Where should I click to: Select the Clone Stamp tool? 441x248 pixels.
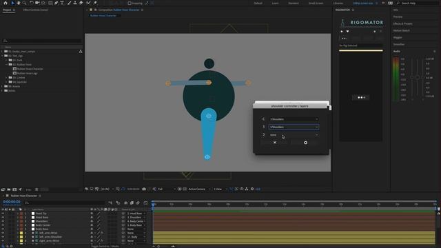pyautogui.click(x=75, y=3)
